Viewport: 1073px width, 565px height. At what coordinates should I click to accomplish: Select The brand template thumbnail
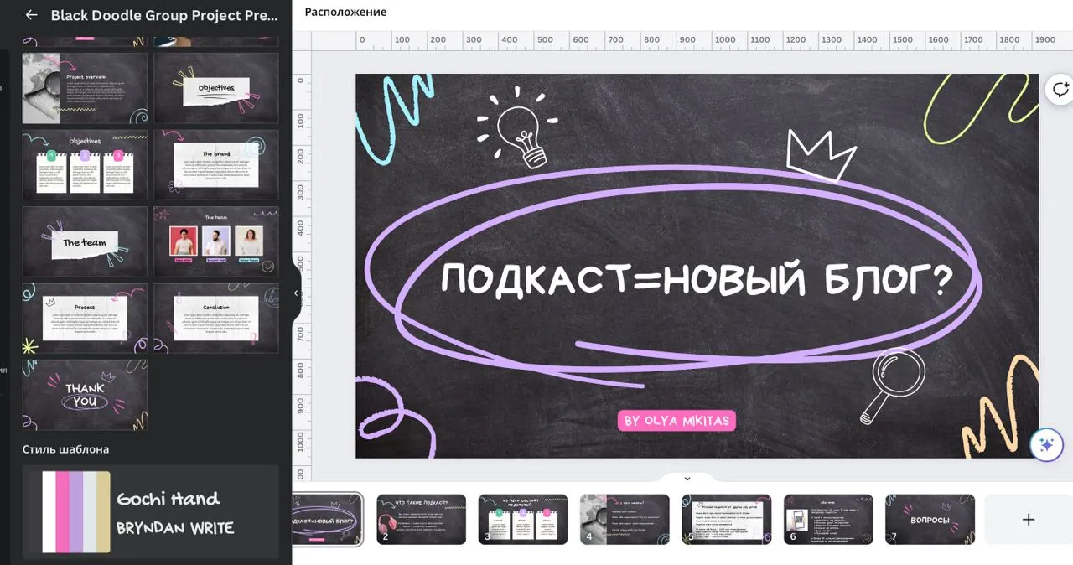pos(216,164)
